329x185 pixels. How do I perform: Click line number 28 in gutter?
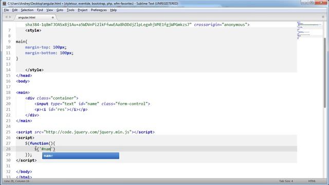pos(8,149)
